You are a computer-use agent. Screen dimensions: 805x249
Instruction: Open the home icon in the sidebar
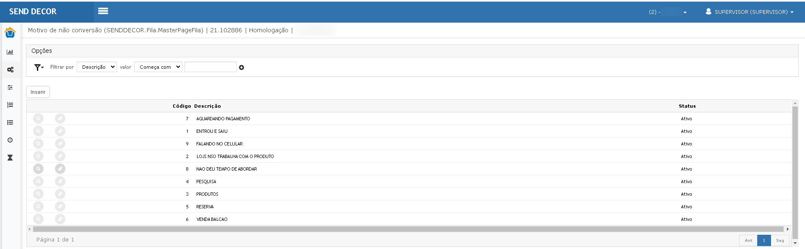[x=10, y=33]
